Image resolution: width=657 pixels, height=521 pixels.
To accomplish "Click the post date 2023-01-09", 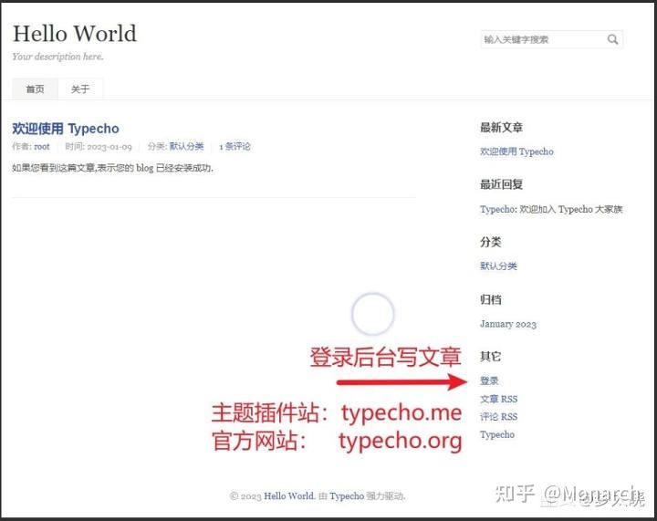I will point(109,147).
